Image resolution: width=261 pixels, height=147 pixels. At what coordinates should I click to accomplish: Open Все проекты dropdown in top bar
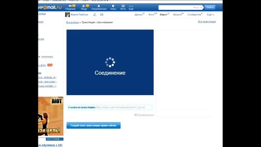pyautogui.click(x=100, y=1)
